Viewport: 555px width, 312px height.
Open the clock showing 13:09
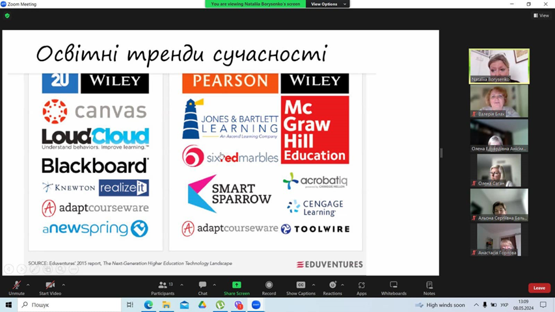pos(523,305)
